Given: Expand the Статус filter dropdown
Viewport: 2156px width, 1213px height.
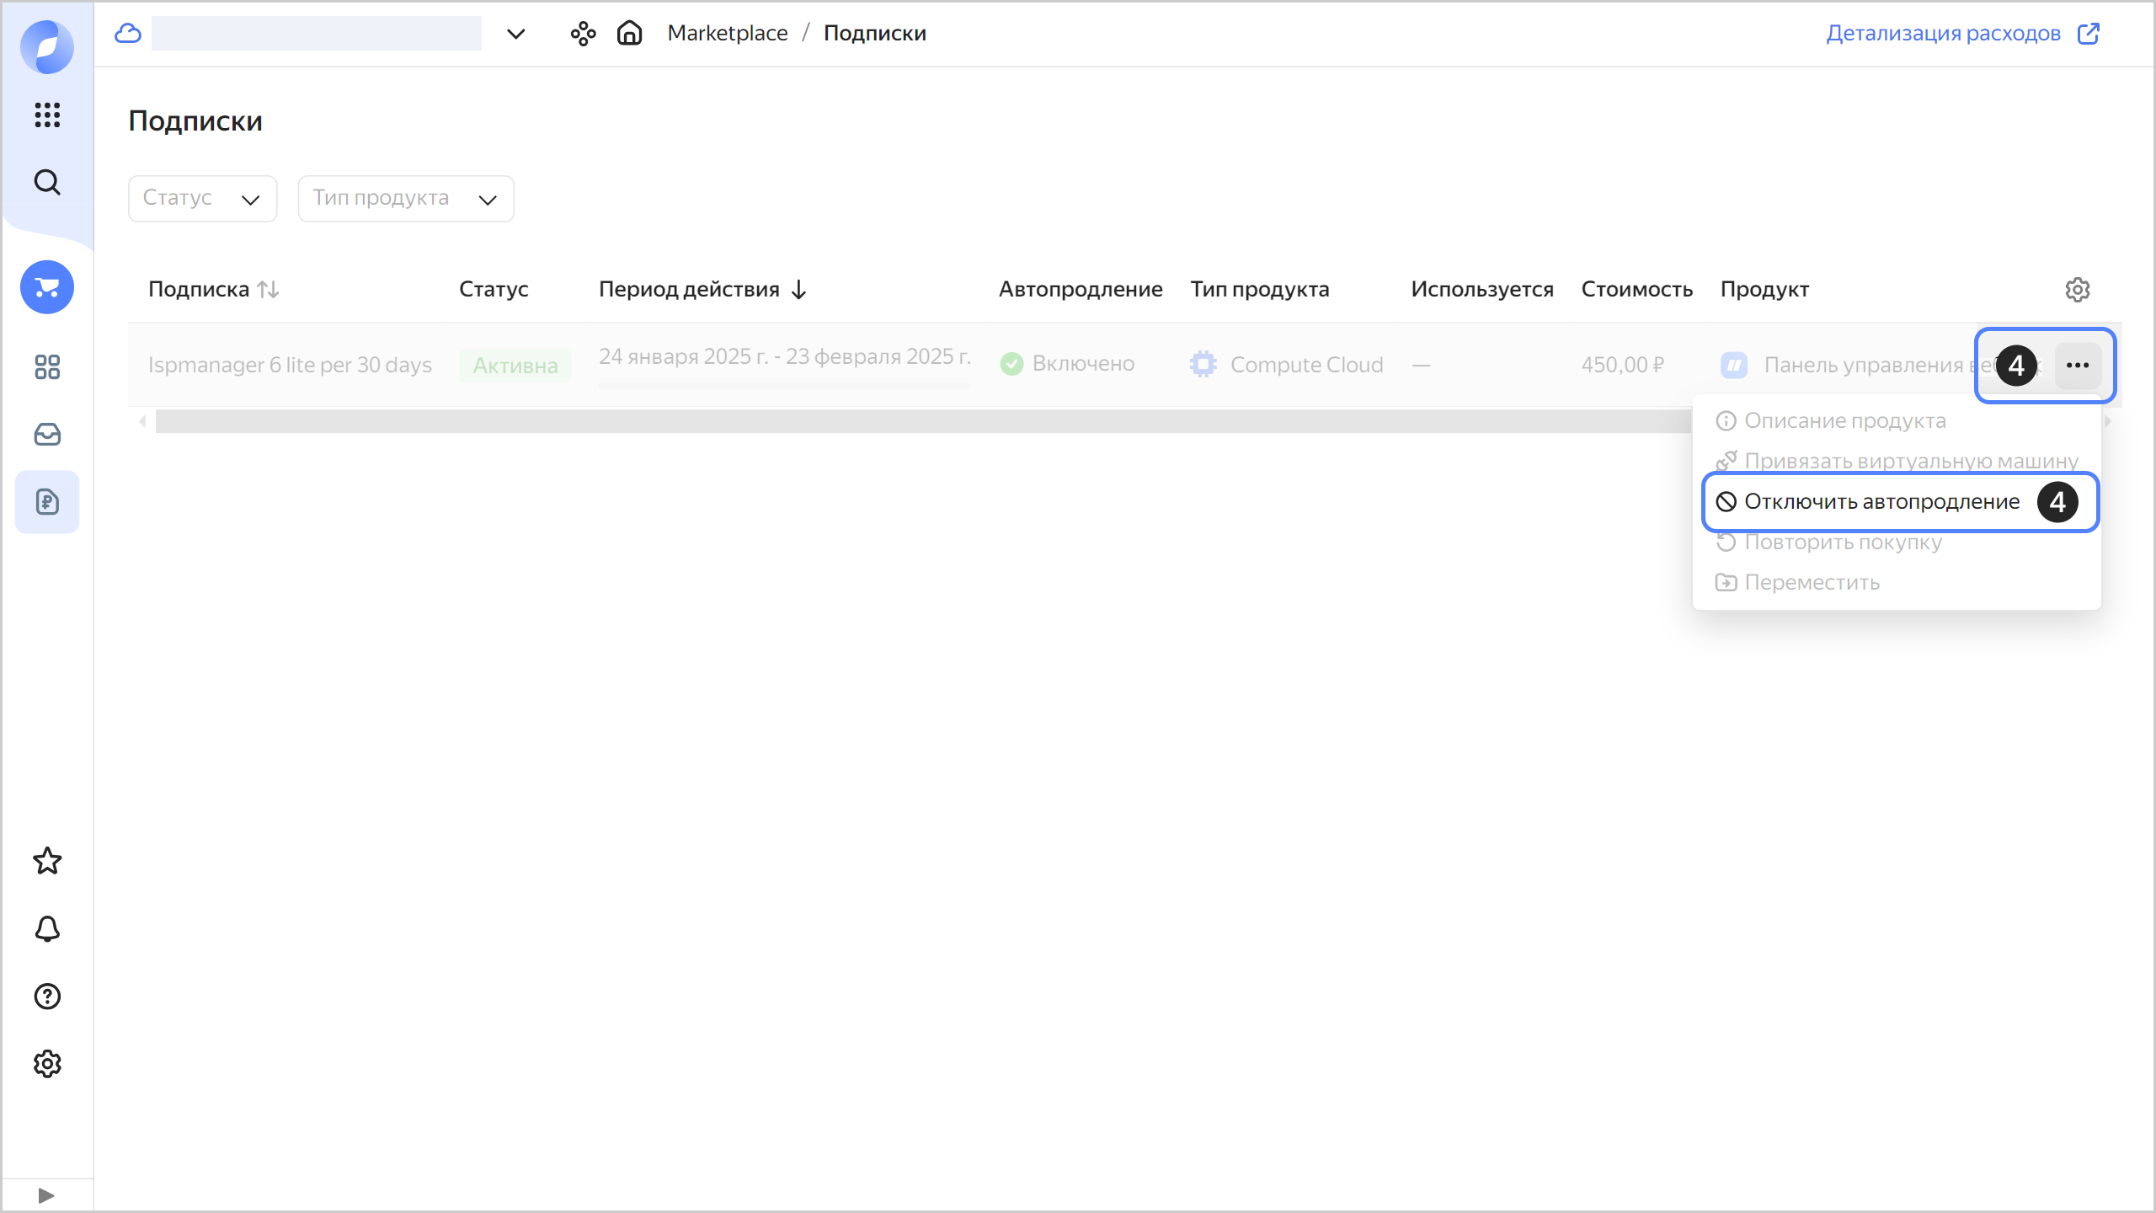Looking at the screenshot, I should [x=202, y=199].
